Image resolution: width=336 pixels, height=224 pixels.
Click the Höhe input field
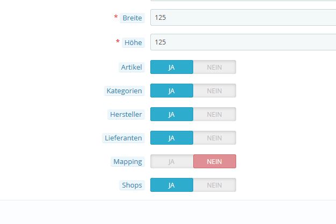[x=243, y=42]
